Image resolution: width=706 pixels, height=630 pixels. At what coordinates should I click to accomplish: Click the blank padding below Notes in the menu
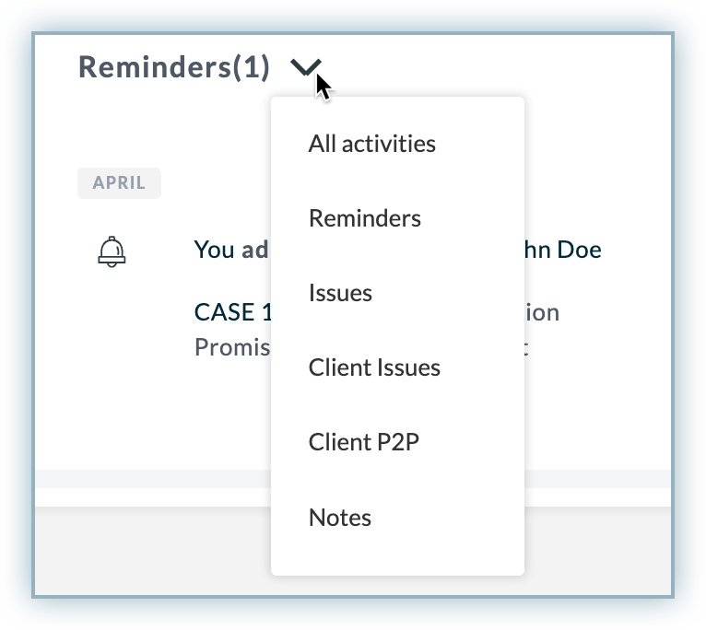click(397, 554)
